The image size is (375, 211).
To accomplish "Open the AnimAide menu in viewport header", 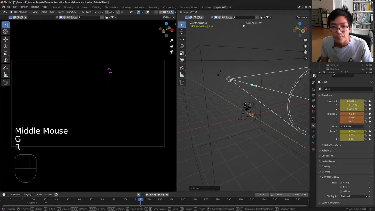I will [x=71, y=12].
